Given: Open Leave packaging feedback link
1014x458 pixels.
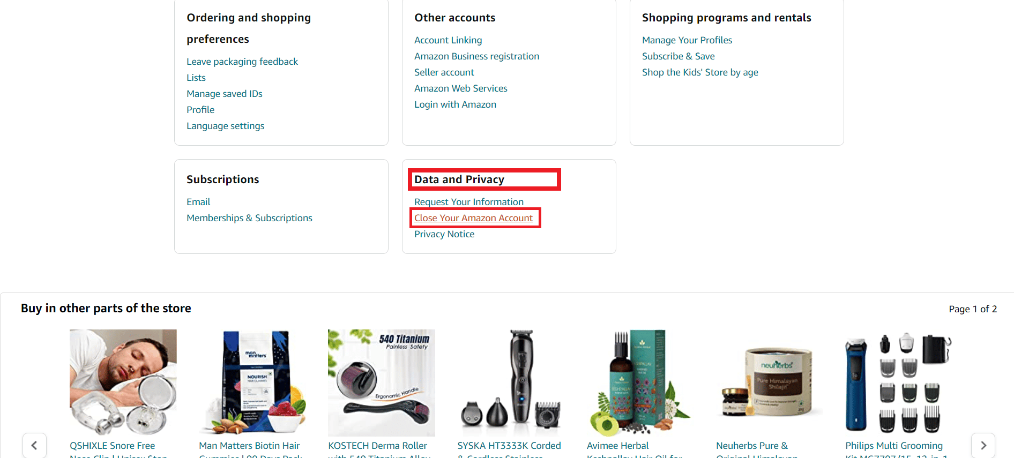Looking at the screenshot, I should (x=242, y=62).
